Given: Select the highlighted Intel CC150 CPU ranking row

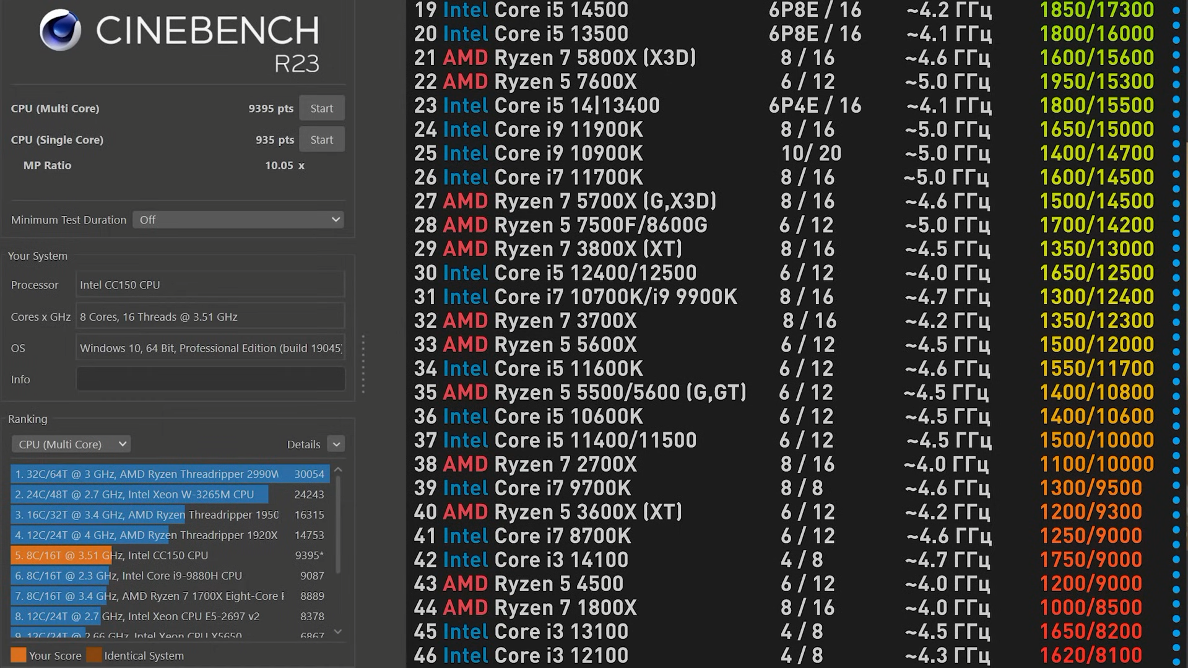Looking at the screenshot, I should pyautogui.click(x=170, y=555).
